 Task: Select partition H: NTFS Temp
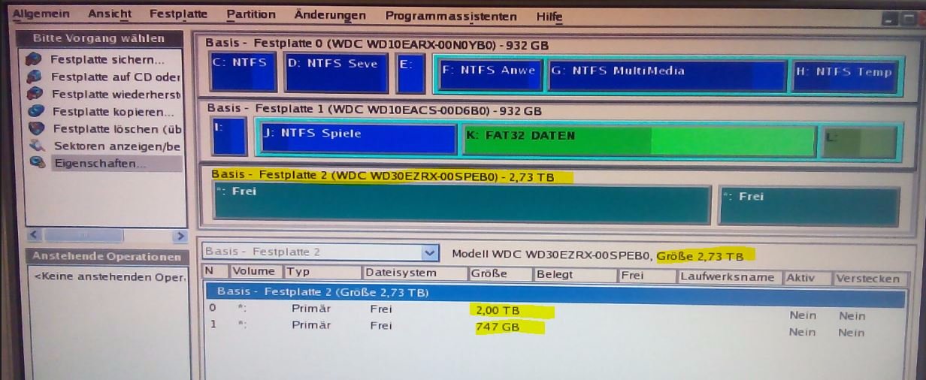(x=844, y=78)
